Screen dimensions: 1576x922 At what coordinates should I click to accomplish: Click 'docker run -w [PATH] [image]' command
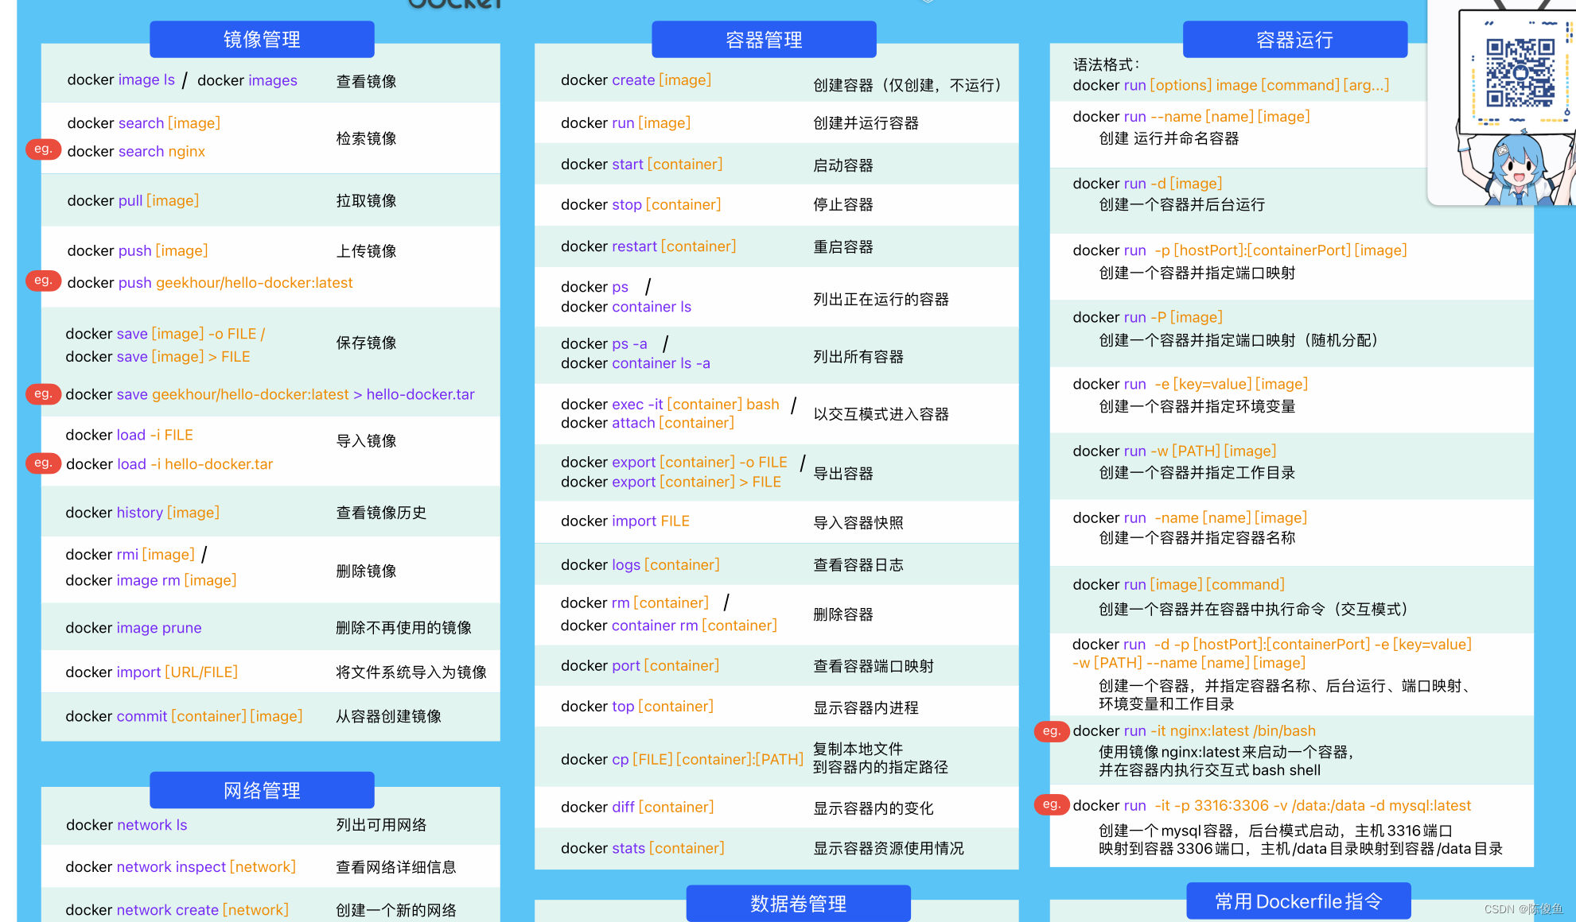(1174, 451)
